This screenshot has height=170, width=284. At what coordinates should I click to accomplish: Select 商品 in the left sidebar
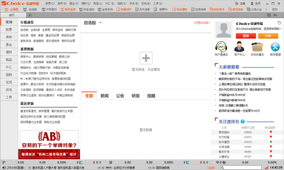click(9, 59)
